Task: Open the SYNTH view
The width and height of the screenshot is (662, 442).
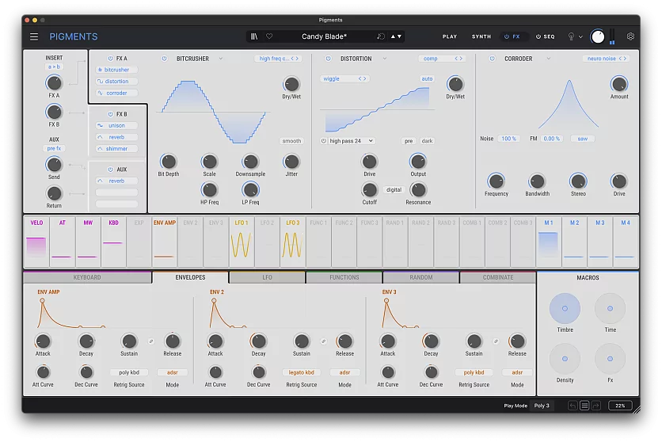Action: point(481,36)
